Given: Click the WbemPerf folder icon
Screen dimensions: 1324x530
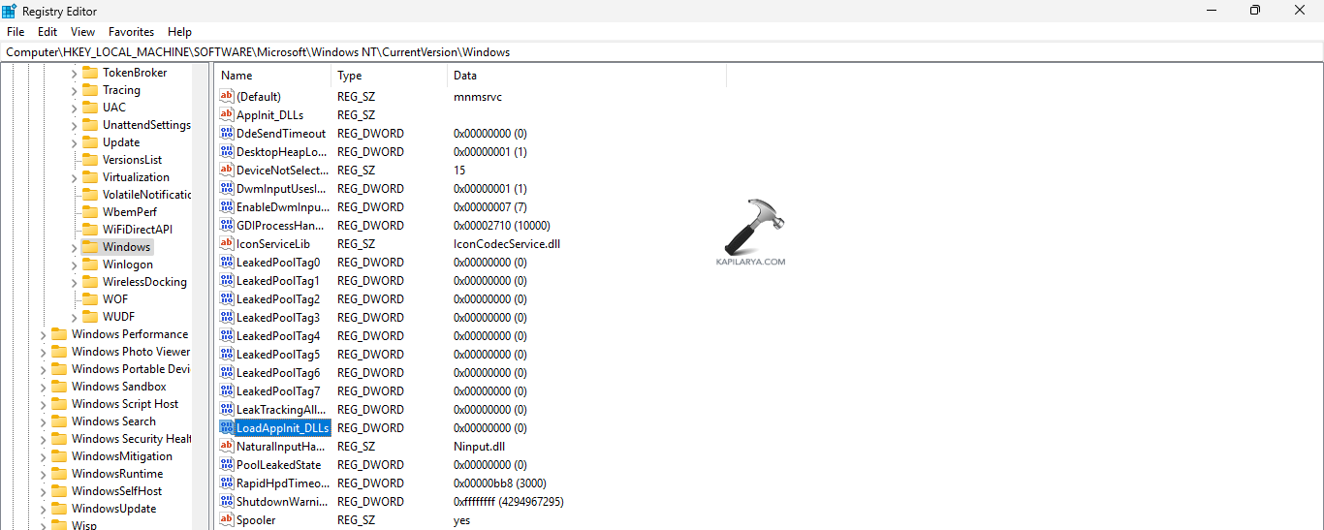Looking at the screenshot, I should [x=90, y=212].
